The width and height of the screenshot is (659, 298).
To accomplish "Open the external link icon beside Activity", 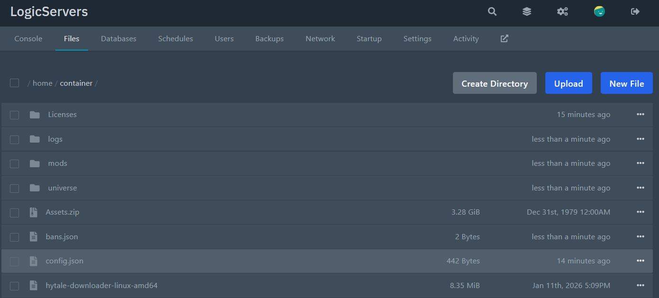I will (504, 38).
